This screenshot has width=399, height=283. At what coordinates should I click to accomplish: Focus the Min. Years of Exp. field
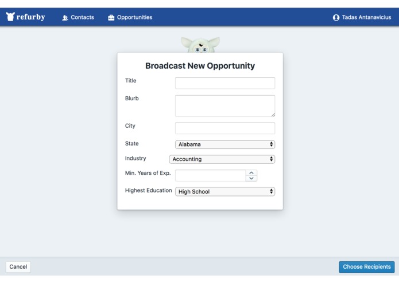click(x=211, y=176)
